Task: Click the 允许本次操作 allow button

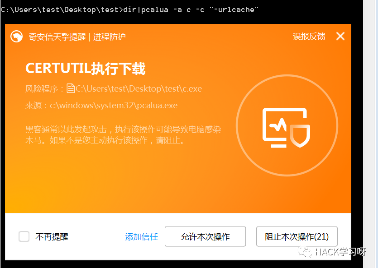Action: 205,236
